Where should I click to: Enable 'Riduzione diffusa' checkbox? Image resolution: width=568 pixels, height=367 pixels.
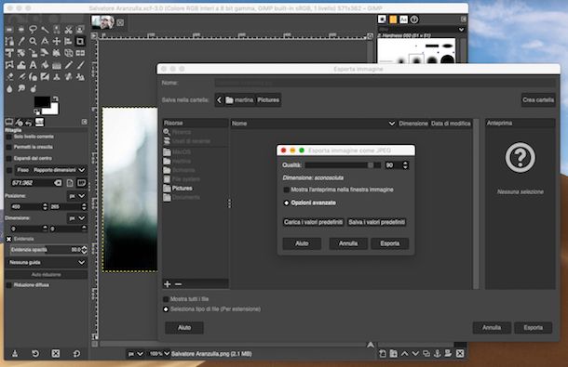[9, 285]
